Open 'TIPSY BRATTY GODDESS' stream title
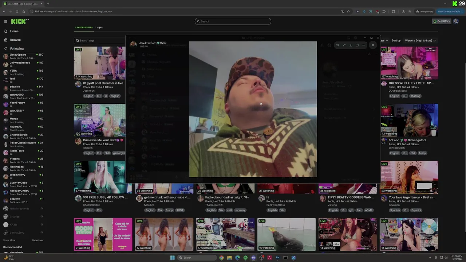466x262 pixels. pyautogui.click(x=351, y=197)
